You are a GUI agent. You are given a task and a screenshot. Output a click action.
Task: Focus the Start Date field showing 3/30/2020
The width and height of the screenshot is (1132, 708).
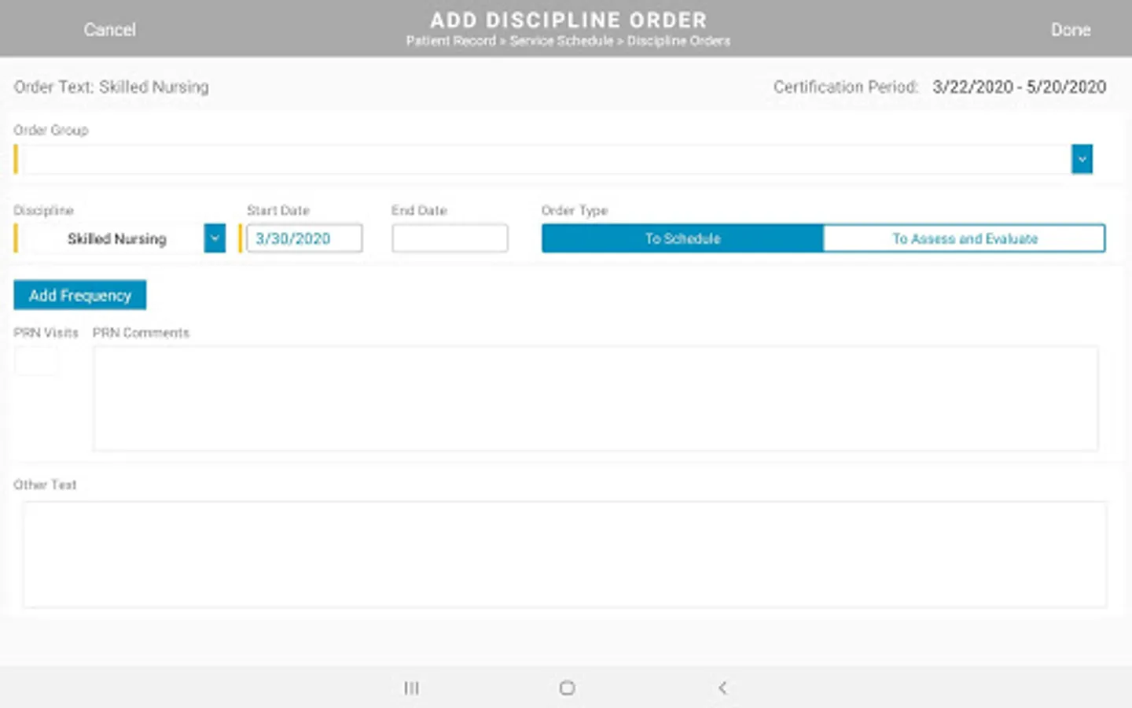tap(304, 238)
